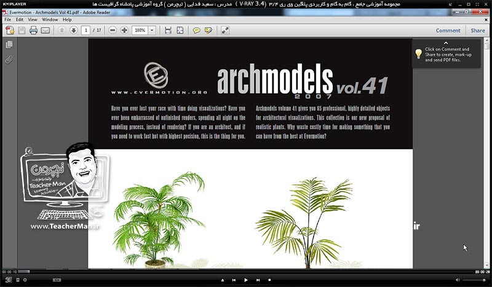Toggle KMPlayer 3D mode icon
The width and height of the screenshot is (492, 287).
point(9,280)
